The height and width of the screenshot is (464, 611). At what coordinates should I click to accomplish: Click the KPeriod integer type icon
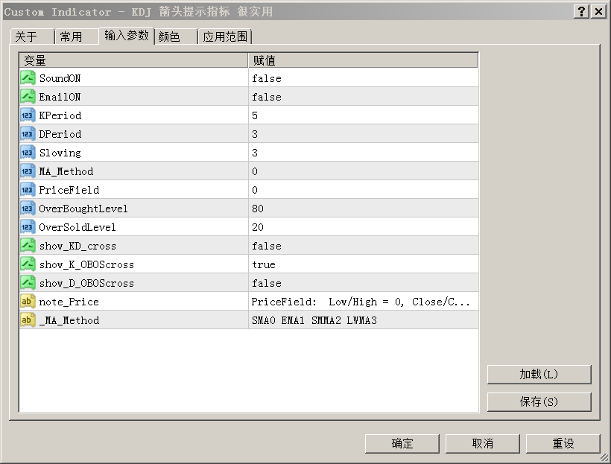[x=28, y=115]
